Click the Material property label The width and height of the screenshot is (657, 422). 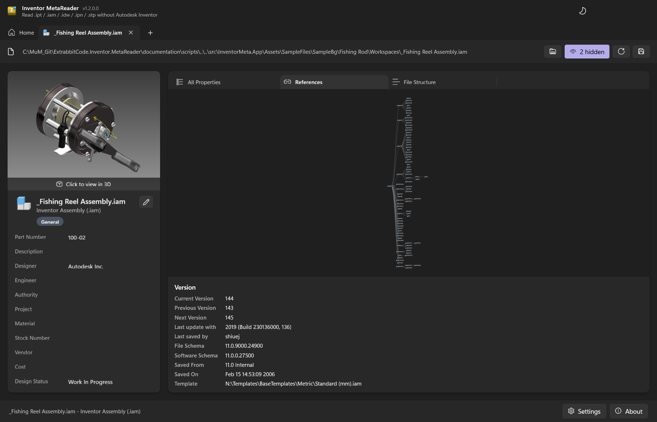point(25,324)
